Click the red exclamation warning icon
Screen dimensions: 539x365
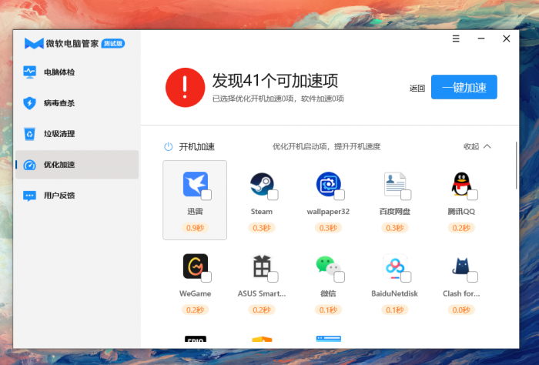coord(186,88)
